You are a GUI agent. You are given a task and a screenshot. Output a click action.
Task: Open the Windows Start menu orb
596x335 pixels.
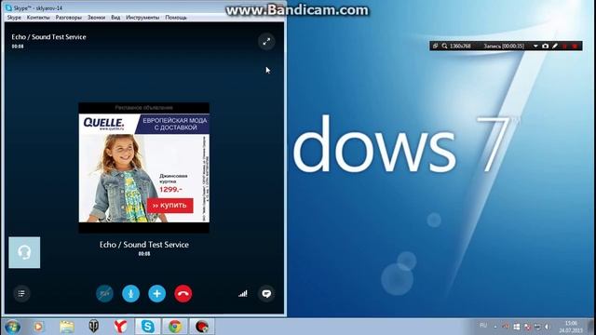pos(12,327)
